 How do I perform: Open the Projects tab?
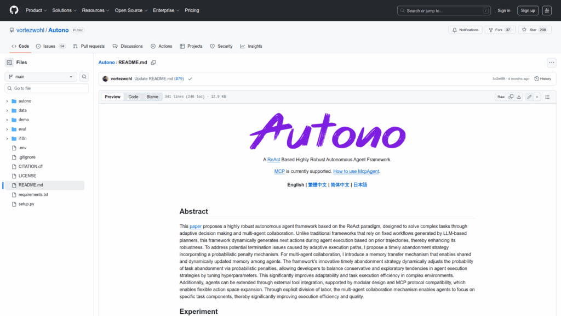coord(191,46)
